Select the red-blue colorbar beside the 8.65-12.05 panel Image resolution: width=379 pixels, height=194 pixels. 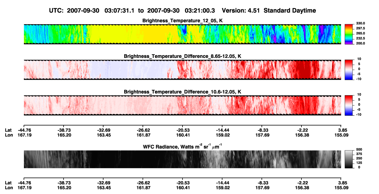[348, 70]
